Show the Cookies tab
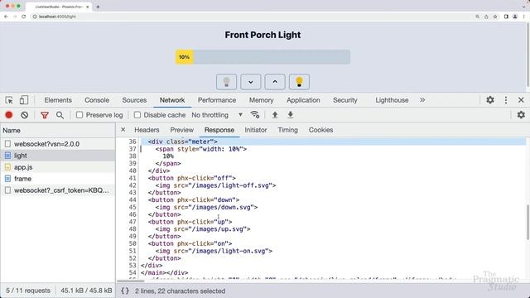This screenshot has height=298, width=530. click(x=320, y=130)
